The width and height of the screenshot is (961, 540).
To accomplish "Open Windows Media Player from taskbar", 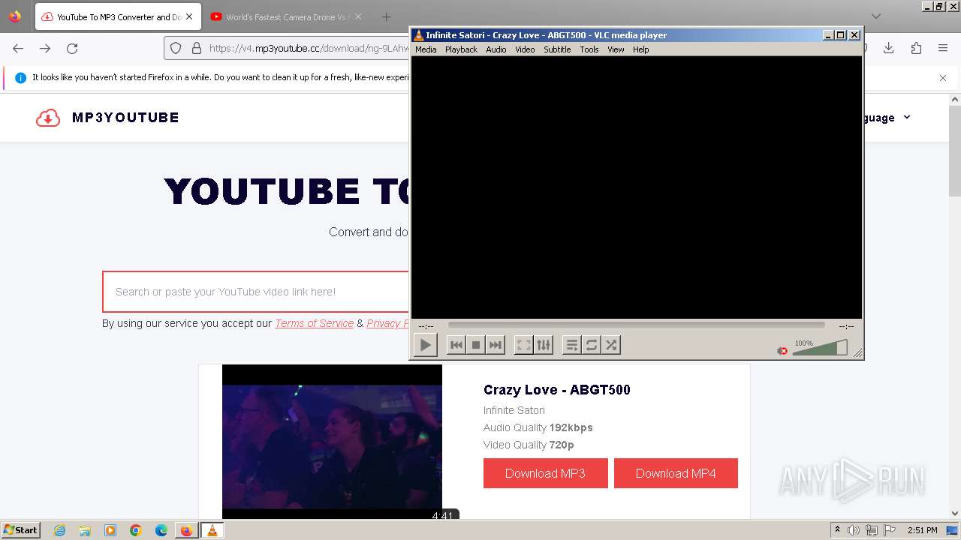I will point(110,530).
